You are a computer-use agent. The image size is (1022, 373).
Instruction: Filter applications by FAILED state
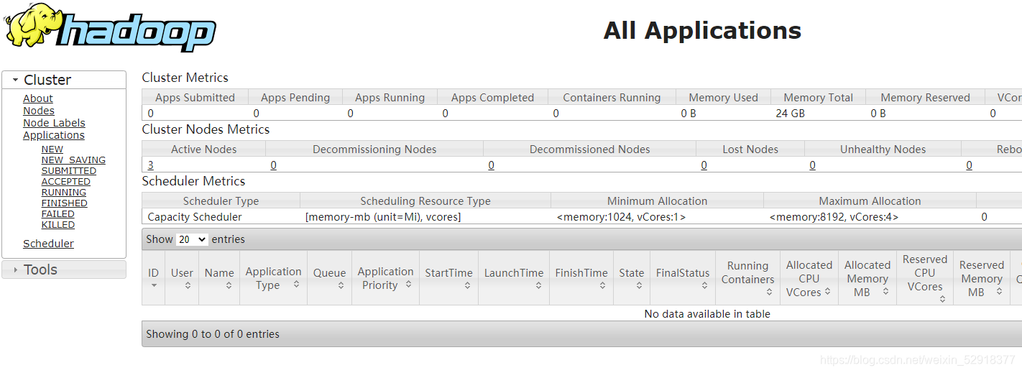point(58,214)
